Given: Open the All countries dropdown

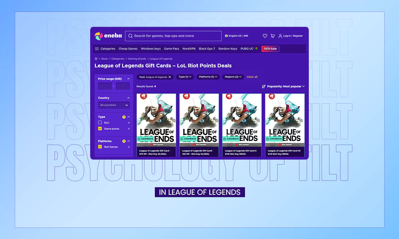Looking at the screenshot, I should 114,105.
